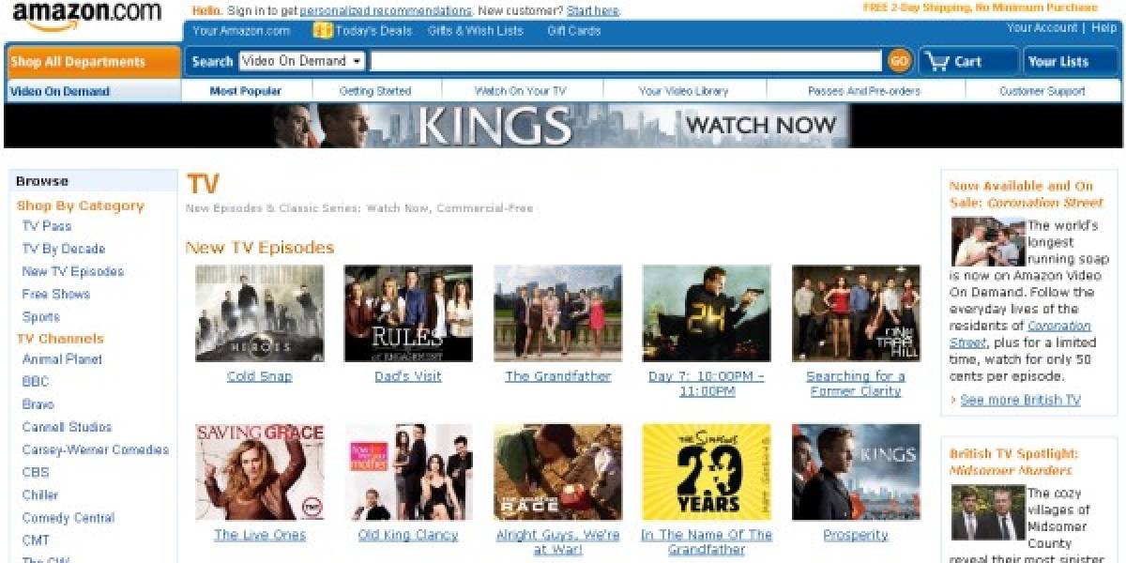This screenshot has width=1126, height=563.
Task: Open TV By Decade category
Action: pos(64,249)
